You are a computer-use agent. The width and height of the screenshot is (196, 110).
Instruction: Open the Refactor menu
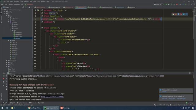click(x=26, y=2)
